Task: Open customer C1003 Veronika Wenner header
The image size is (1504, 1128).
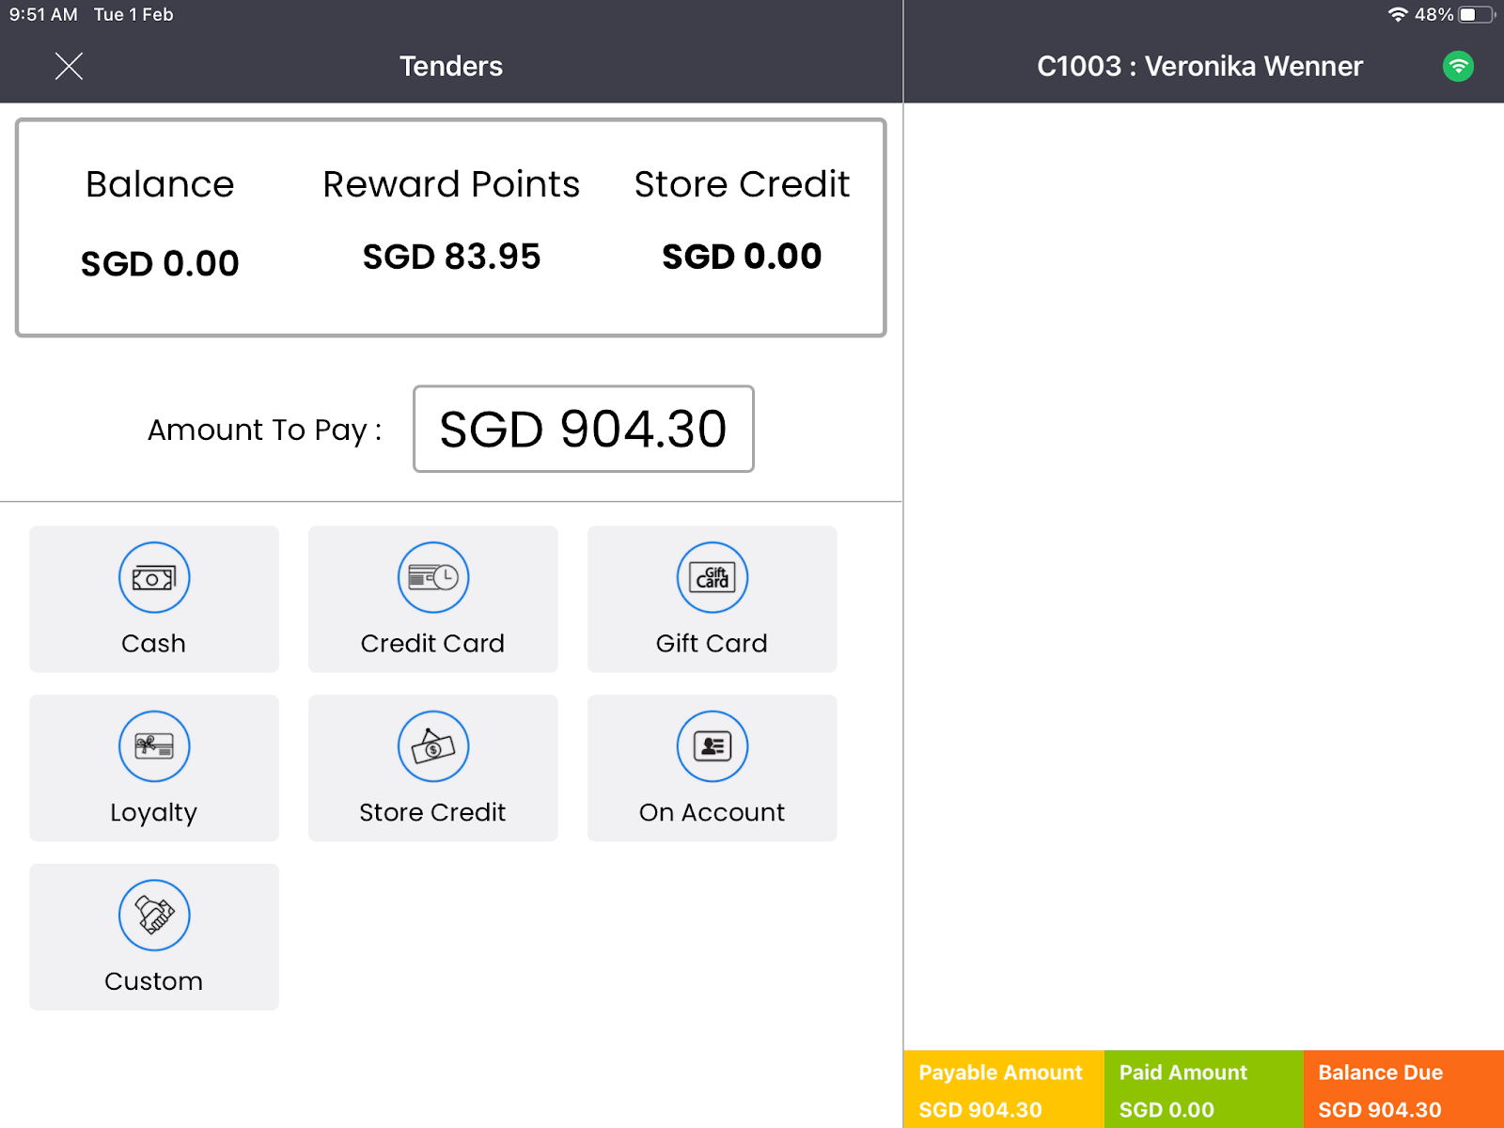Action: [1199, 67]
